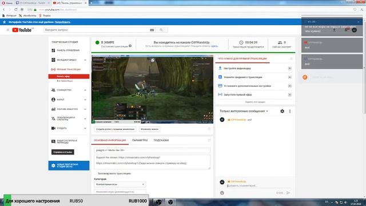The image size is (366, 206).
Task: Open Новая творческая студия (бета) button
Action: click(x=69, y=165)
